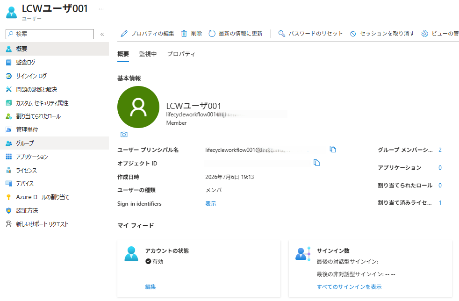This screenshot has width=459, height=301.
Task: Copy the オブジェクト ID value
Action: pos(316,163)
